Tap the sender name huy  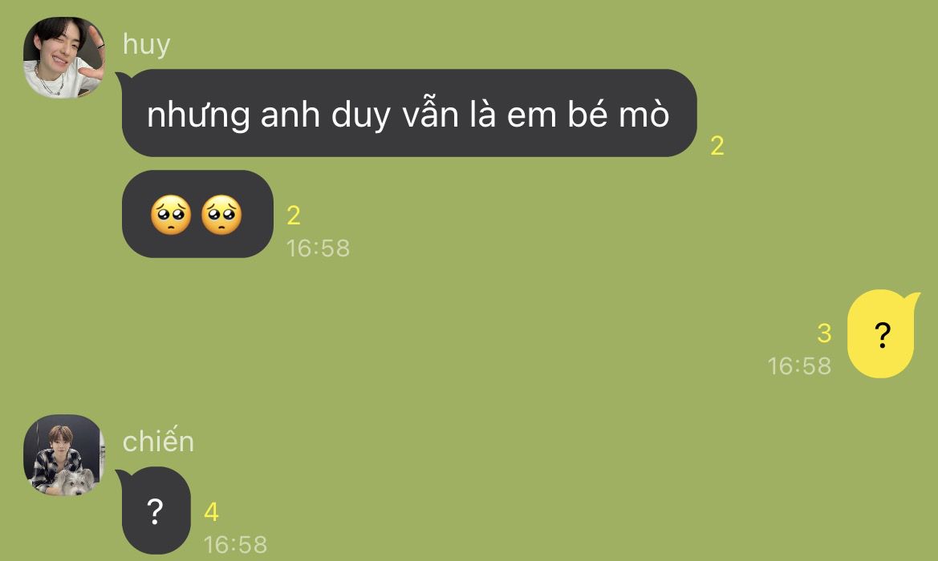coord(147,45)
